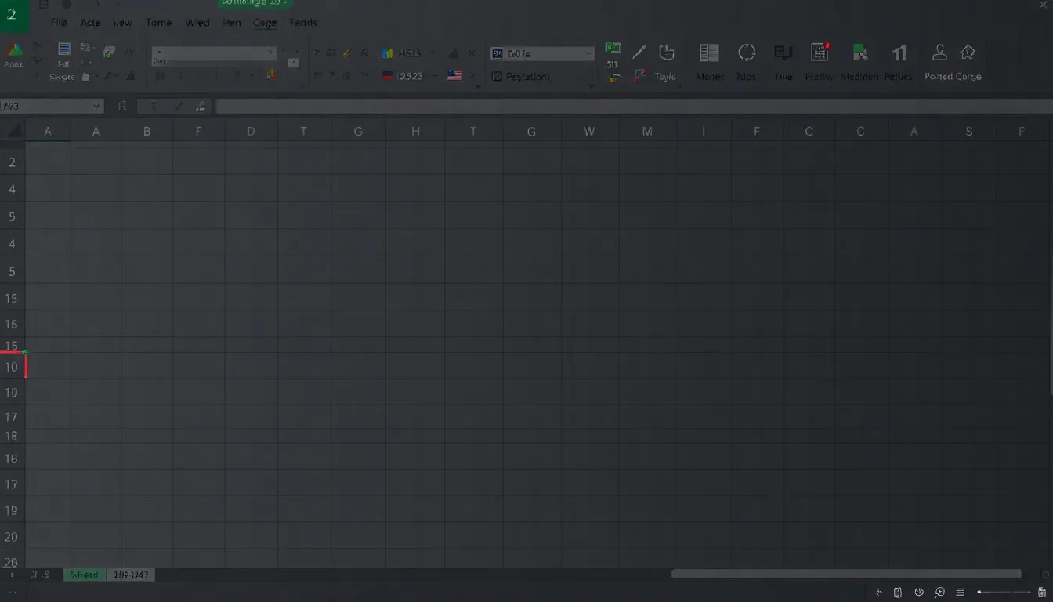The width and height of the screenshot is (1053, 602).
Task: Click the magnifier icon in status bar
Action: pos(939,593)
